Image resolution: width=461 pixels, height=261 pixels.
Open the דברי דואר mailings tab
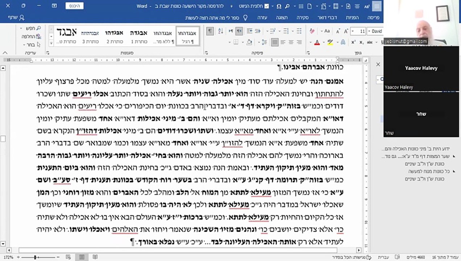(x=327, y=18)
